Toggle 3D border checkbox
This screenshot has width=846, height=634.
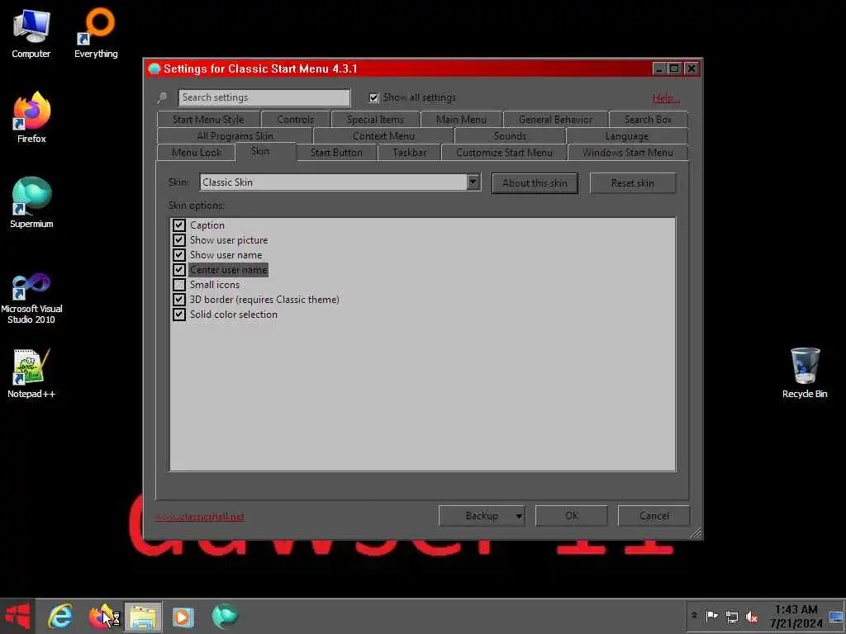click(x=179, y=299)
